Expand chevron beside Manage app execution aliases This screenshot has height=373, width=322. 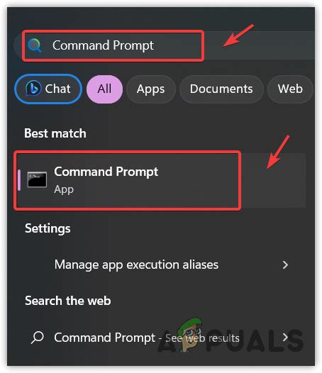pos(285,265)
